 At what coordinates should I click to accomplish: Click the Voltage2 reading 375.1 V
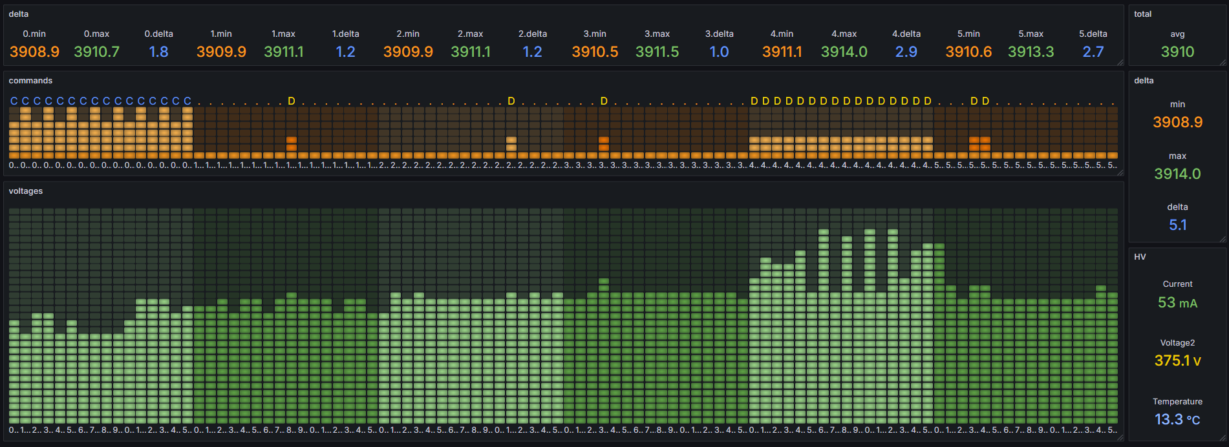click(1177, 360)
